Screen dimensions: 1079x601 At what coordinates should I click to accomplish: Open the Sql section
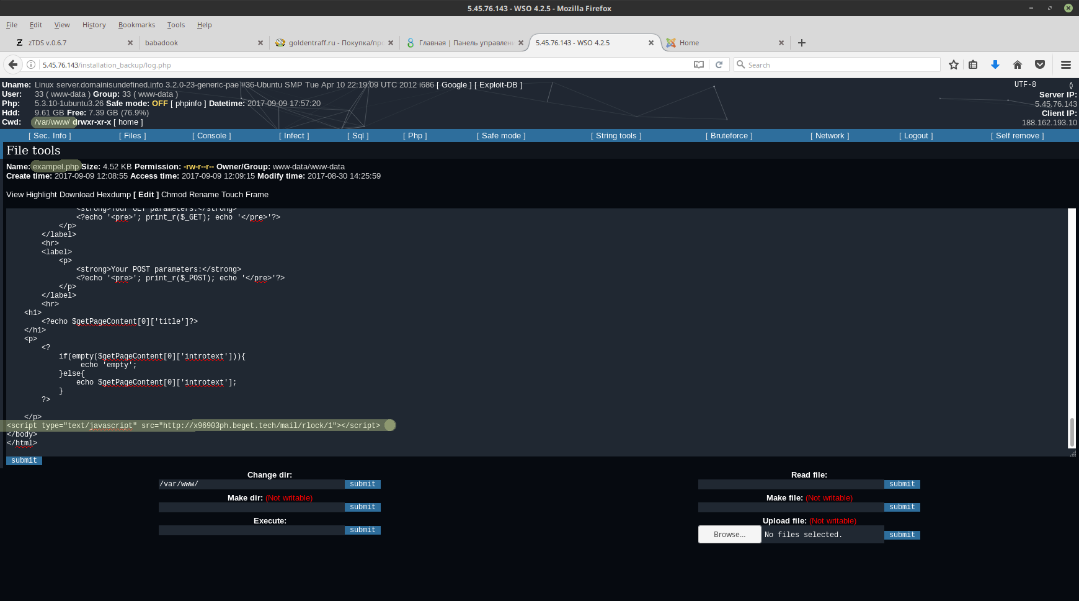pos(358,136)
